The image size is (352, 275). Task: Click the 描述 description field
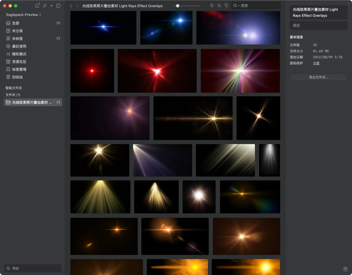point(318,25)
